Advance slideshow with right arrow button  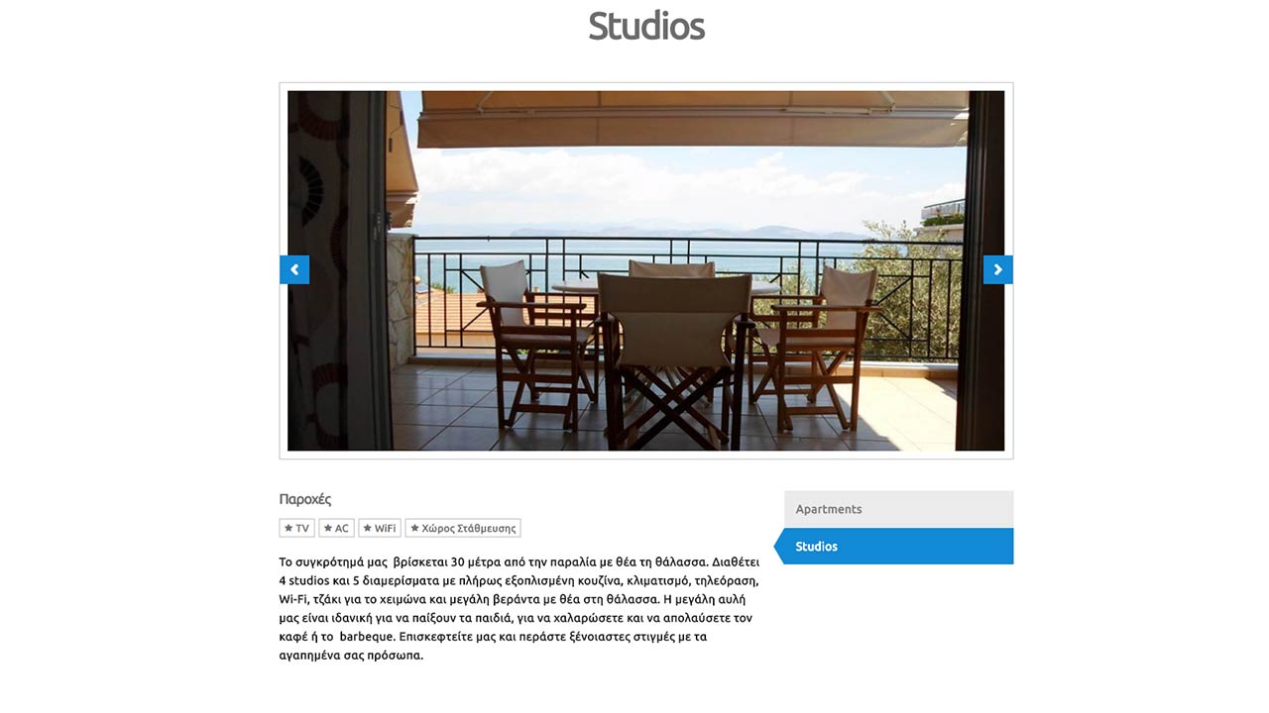[x=998, y=269]
